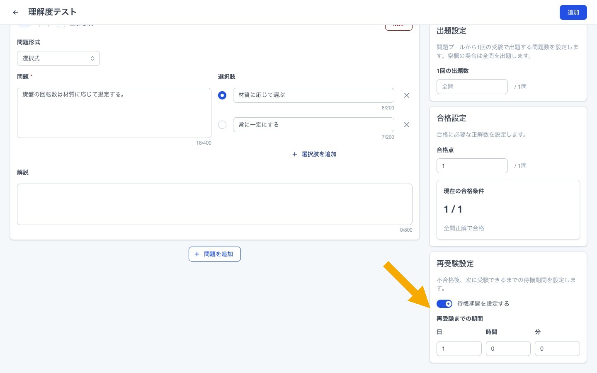Edit the 合格点 field
The height and width of the screenshot is (373, 597).
click(472, 166)
